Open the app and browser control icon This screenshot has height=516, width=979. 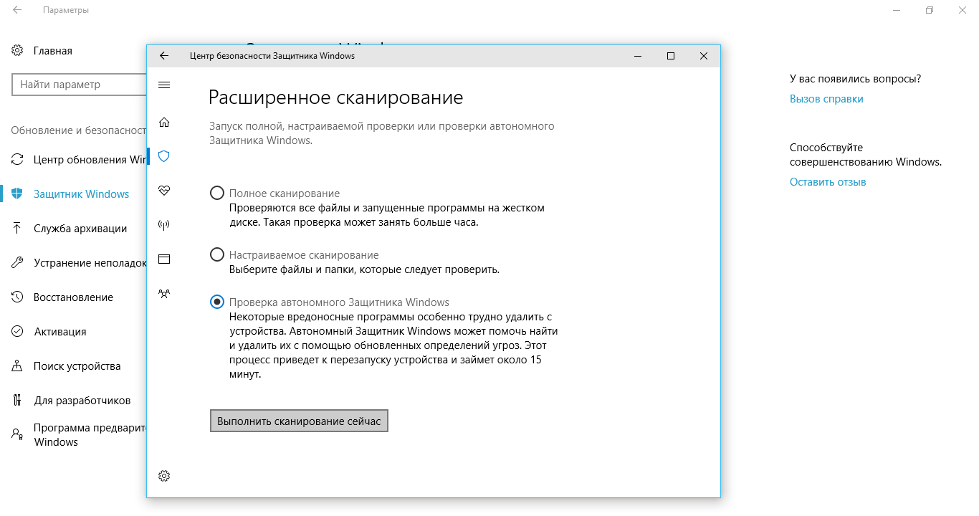click(x=164, y=259)
